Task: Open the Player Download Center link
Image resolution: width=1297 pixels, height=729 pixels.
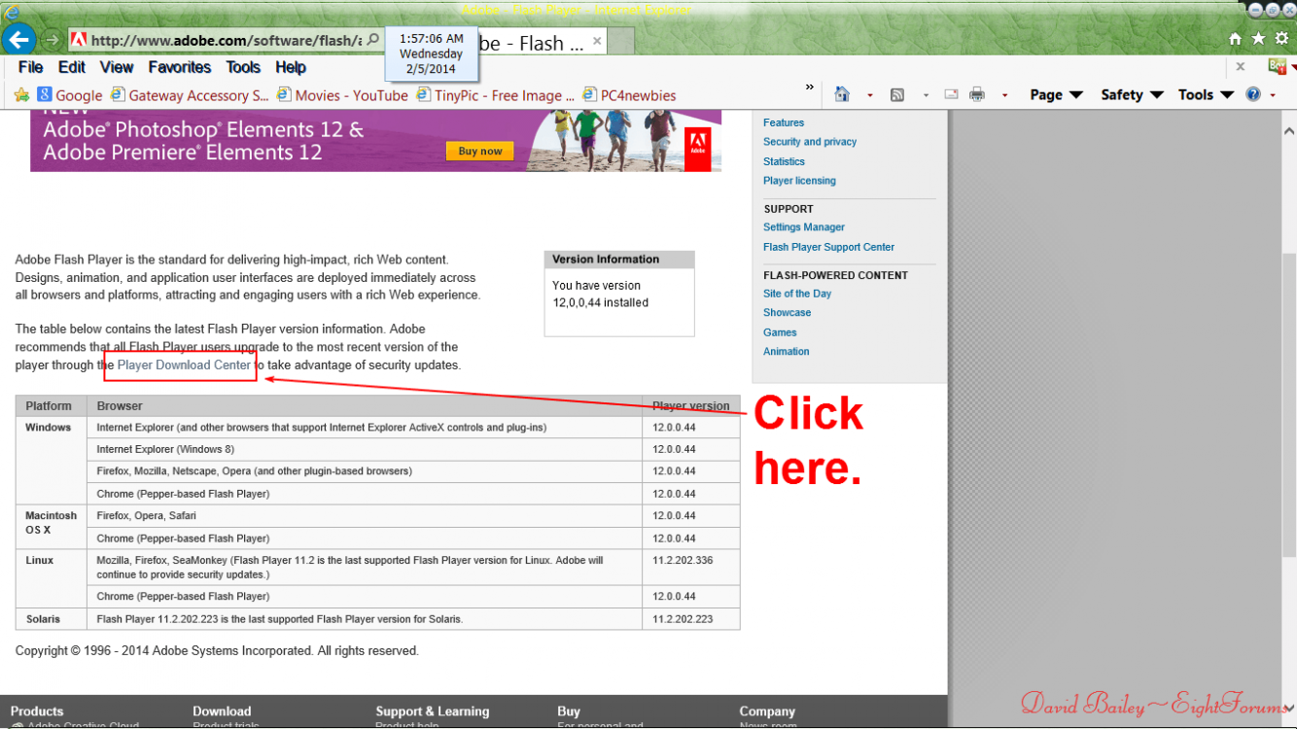Action: point(184,365)
